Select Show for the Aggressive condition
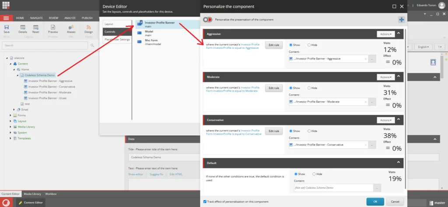Screen dimensions: 448x207 pyautogui.click(x=291, y=45)
